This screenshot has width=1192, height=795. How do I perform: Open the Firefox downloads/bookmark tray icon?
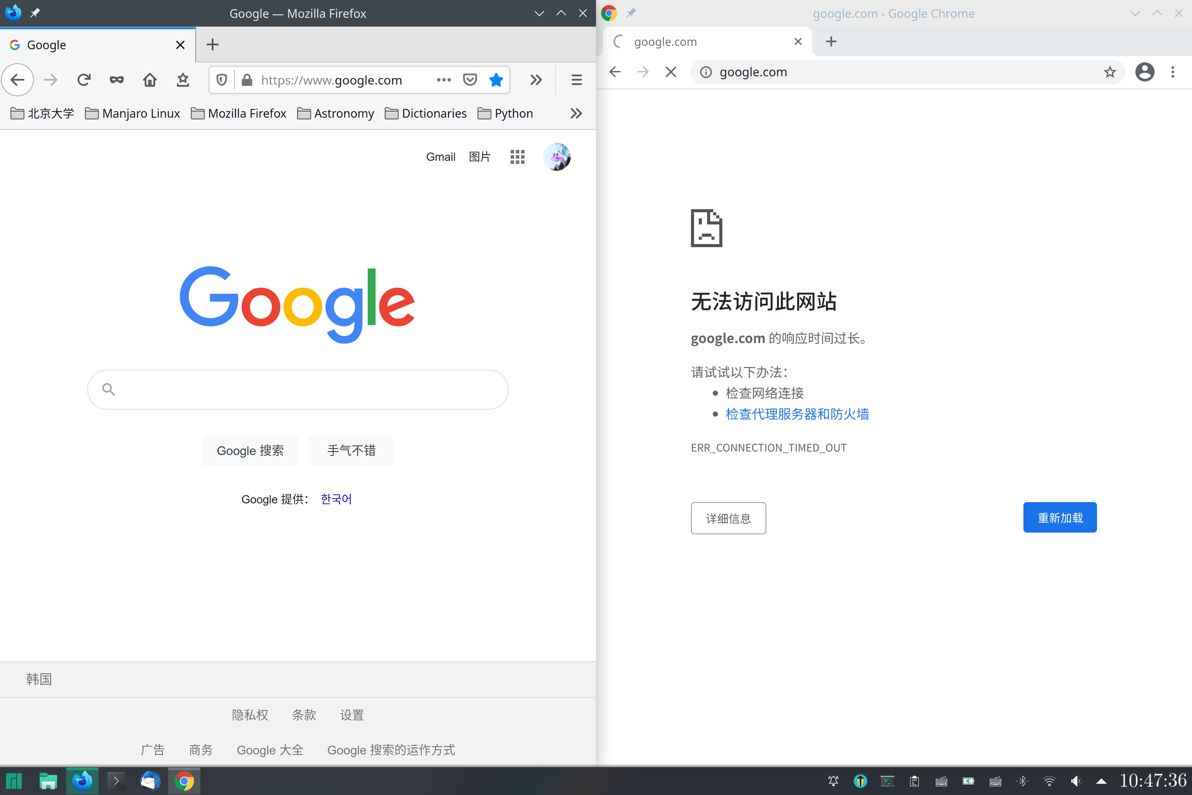pyautogui.click(x=183, y=80)
